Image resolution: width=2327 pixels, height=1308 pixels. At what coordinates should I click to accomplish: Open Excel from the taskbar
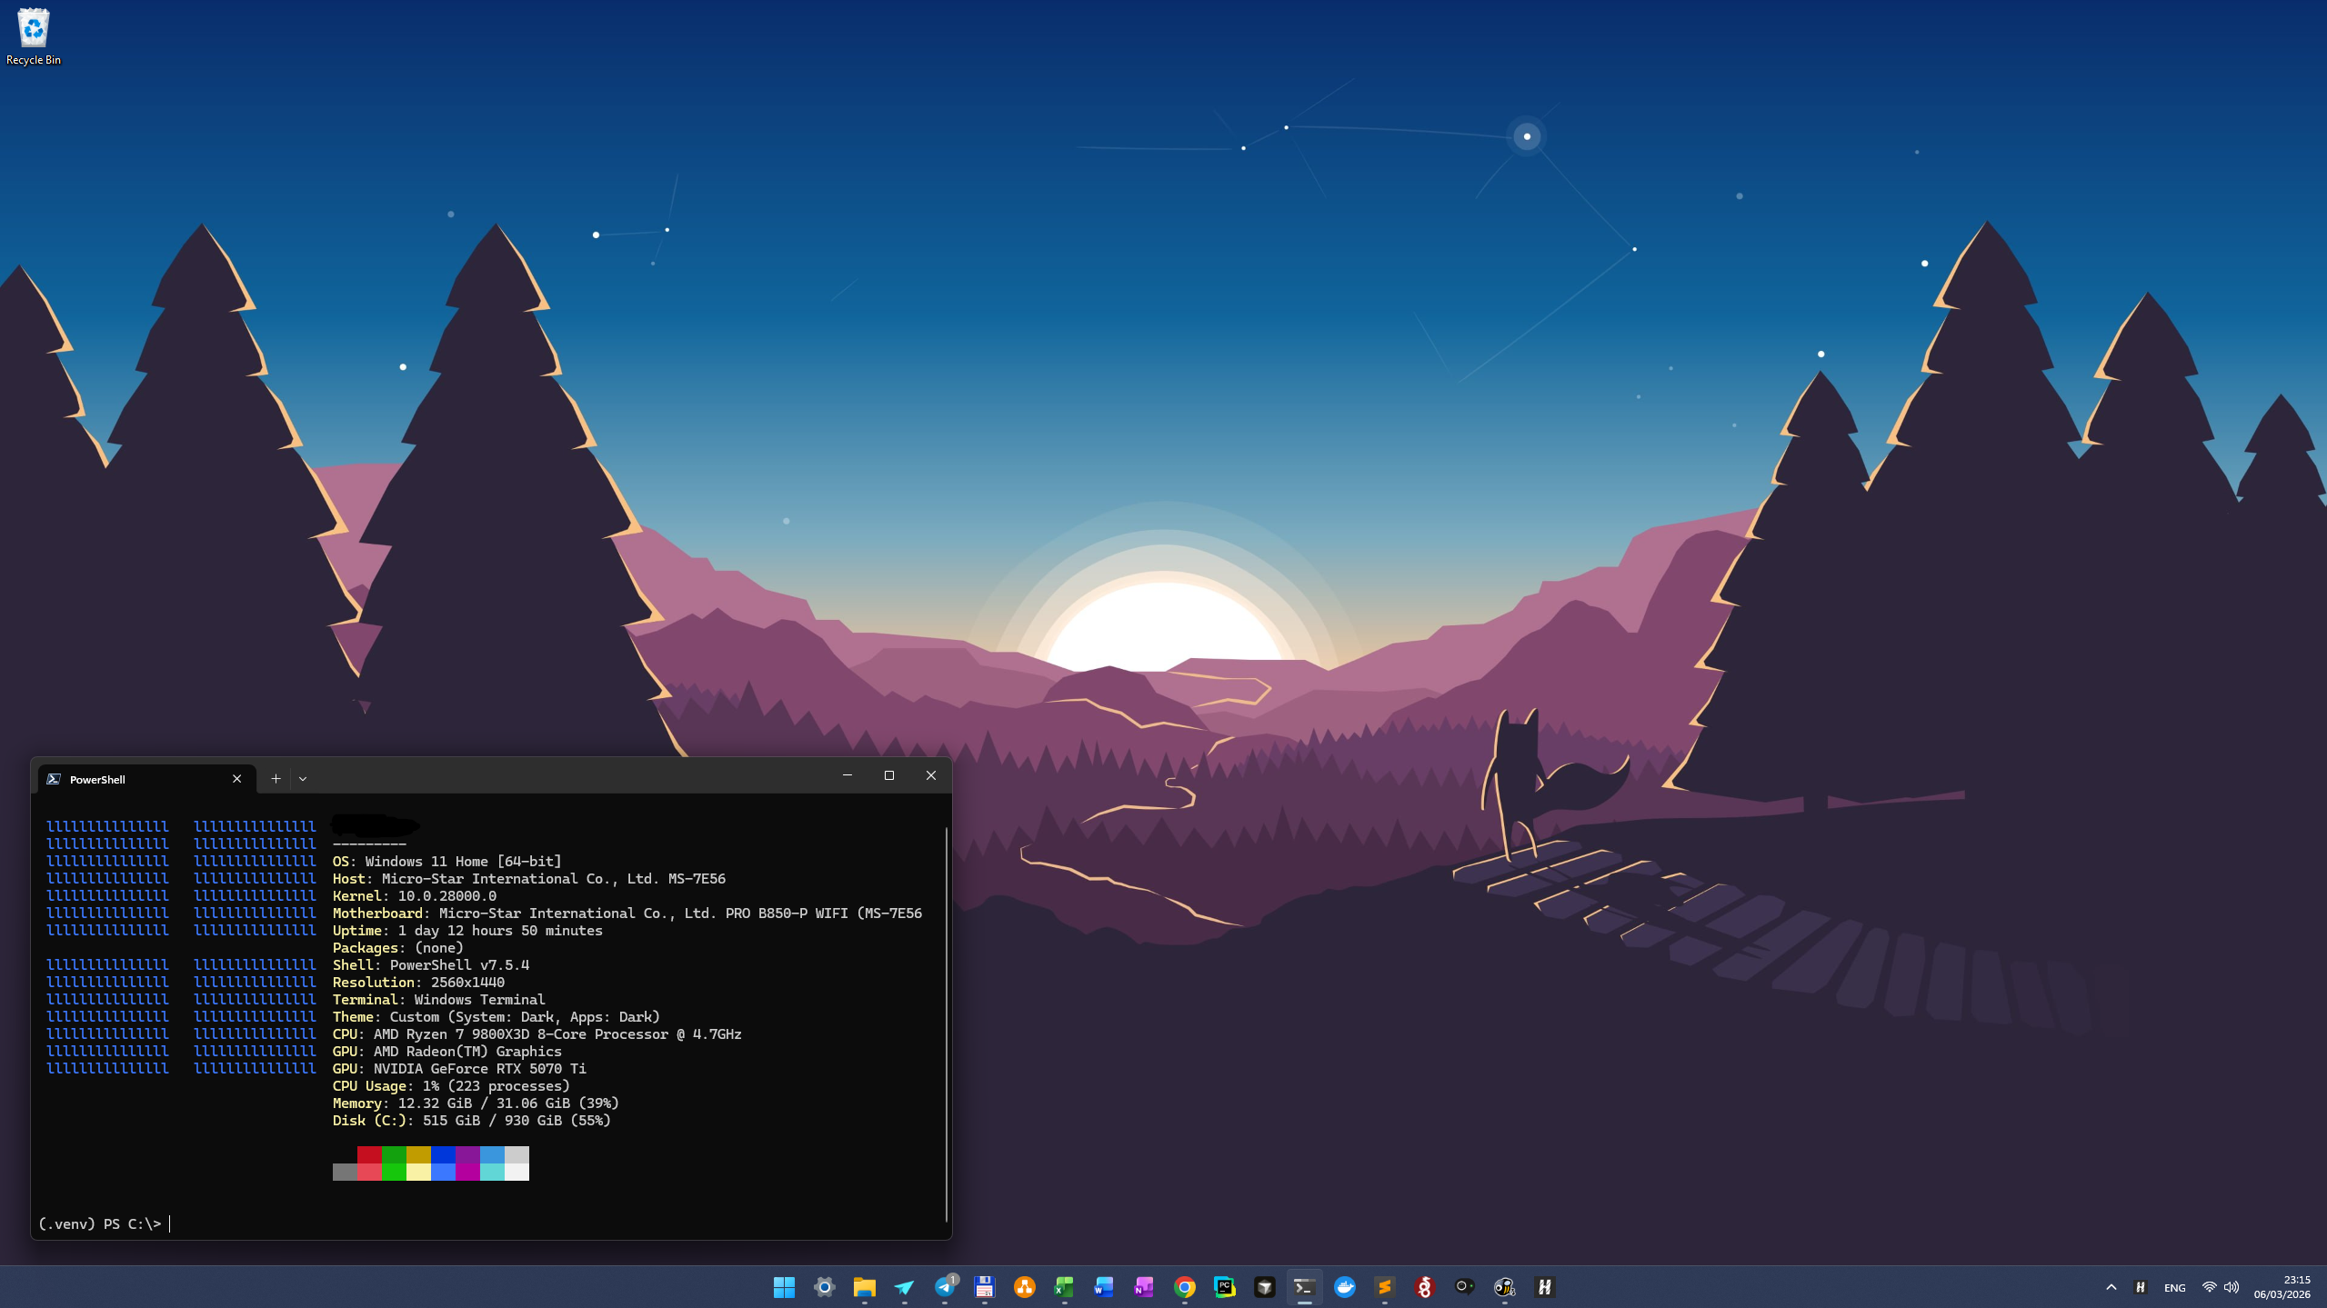tap(1064, 1287)
